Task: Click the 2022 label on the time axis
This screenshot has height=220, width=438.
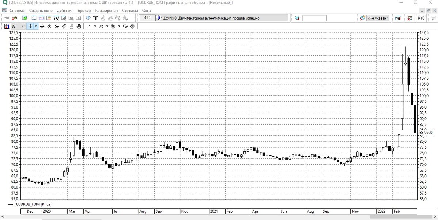Action: (x=381, y=211)
